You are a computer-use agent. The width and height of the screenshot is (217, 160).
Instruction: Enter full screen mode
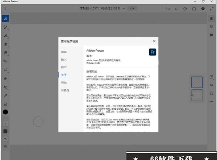pyautogui.click(x=212, y=9)
